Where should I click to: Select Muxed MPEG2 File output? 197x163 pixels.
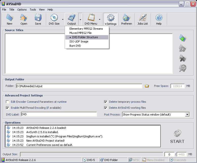tap(87, 33)
